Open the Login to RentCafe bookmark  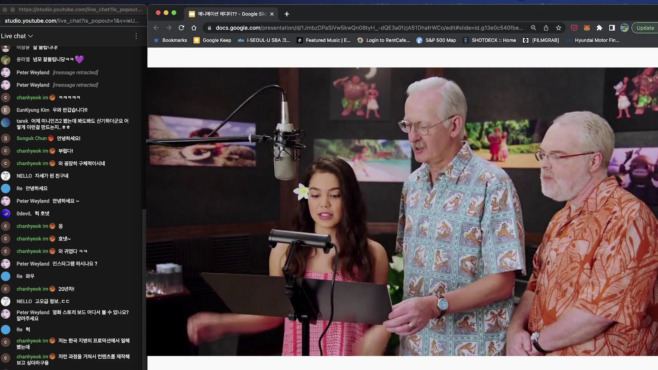[x=383, y=40]
